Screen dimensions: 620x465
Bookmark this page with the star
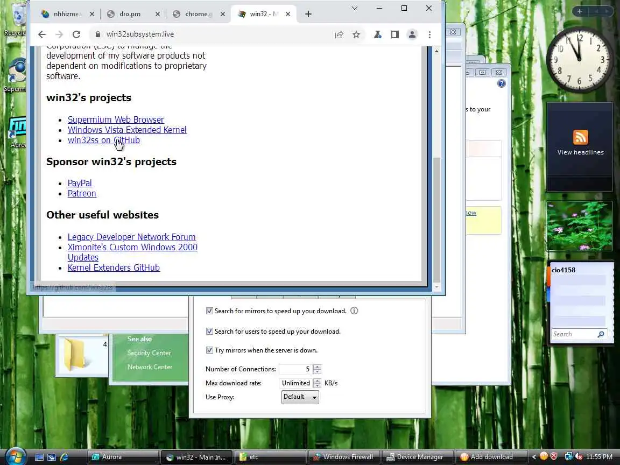tap(356, 35)
